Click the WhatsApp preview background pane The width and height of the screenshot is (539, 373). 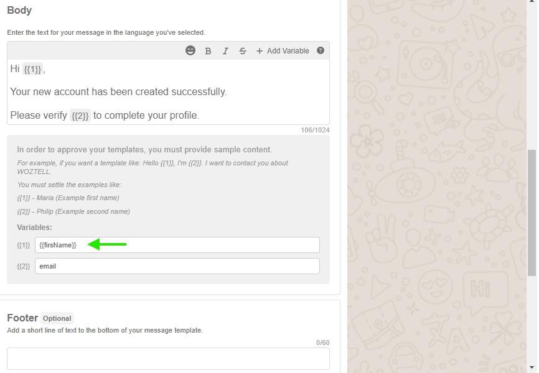[436, 186]
